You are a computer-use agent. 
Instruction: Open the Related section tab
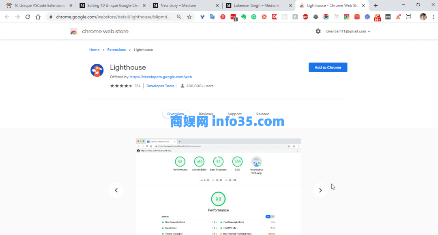263,114
